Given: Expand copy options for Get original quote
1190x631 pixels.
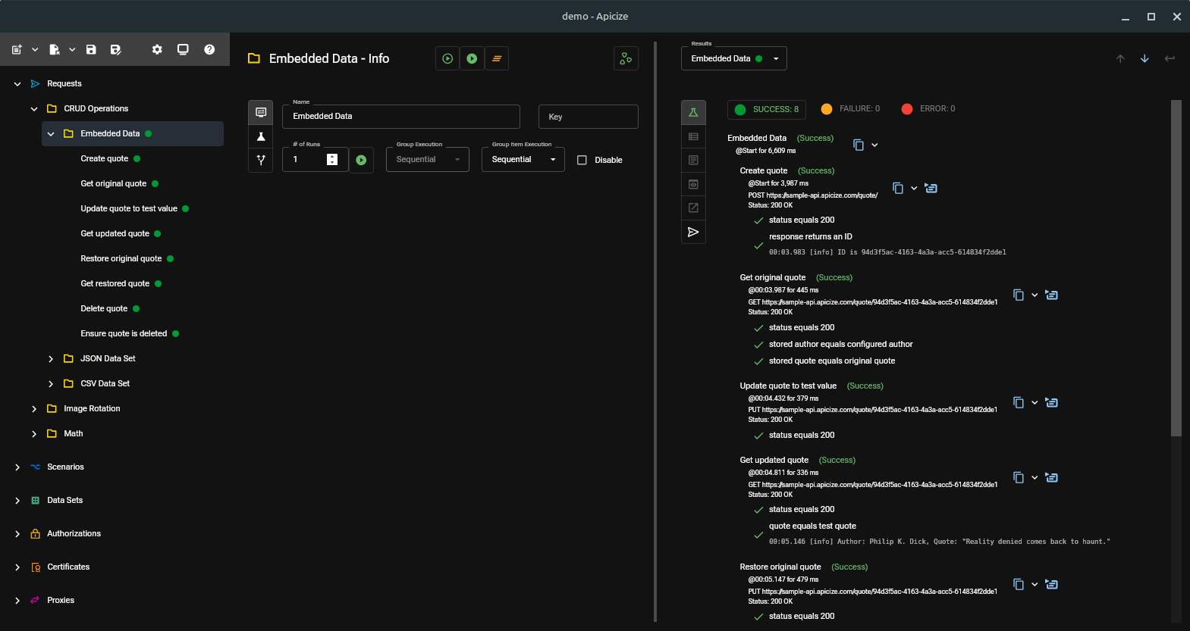Looking at the screenshot, I should tap(1035, 295).
